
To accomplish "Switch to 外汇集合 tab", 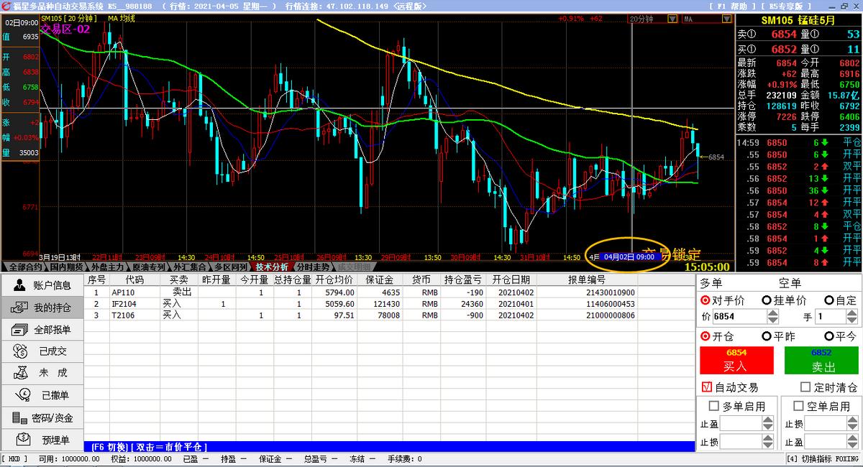I will pyautogui.click(x=190, y=267).
